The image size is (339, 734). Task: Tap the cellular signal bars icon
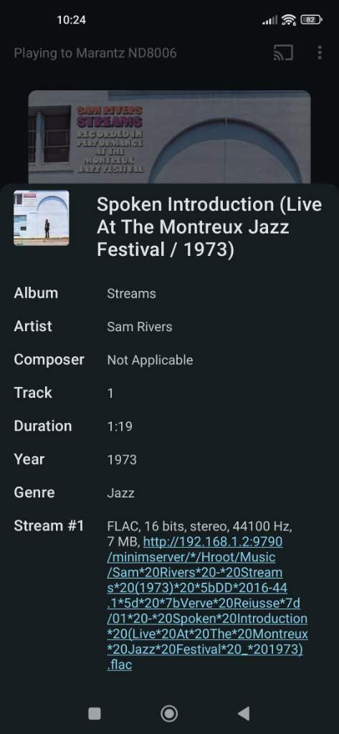coord(269,20)
